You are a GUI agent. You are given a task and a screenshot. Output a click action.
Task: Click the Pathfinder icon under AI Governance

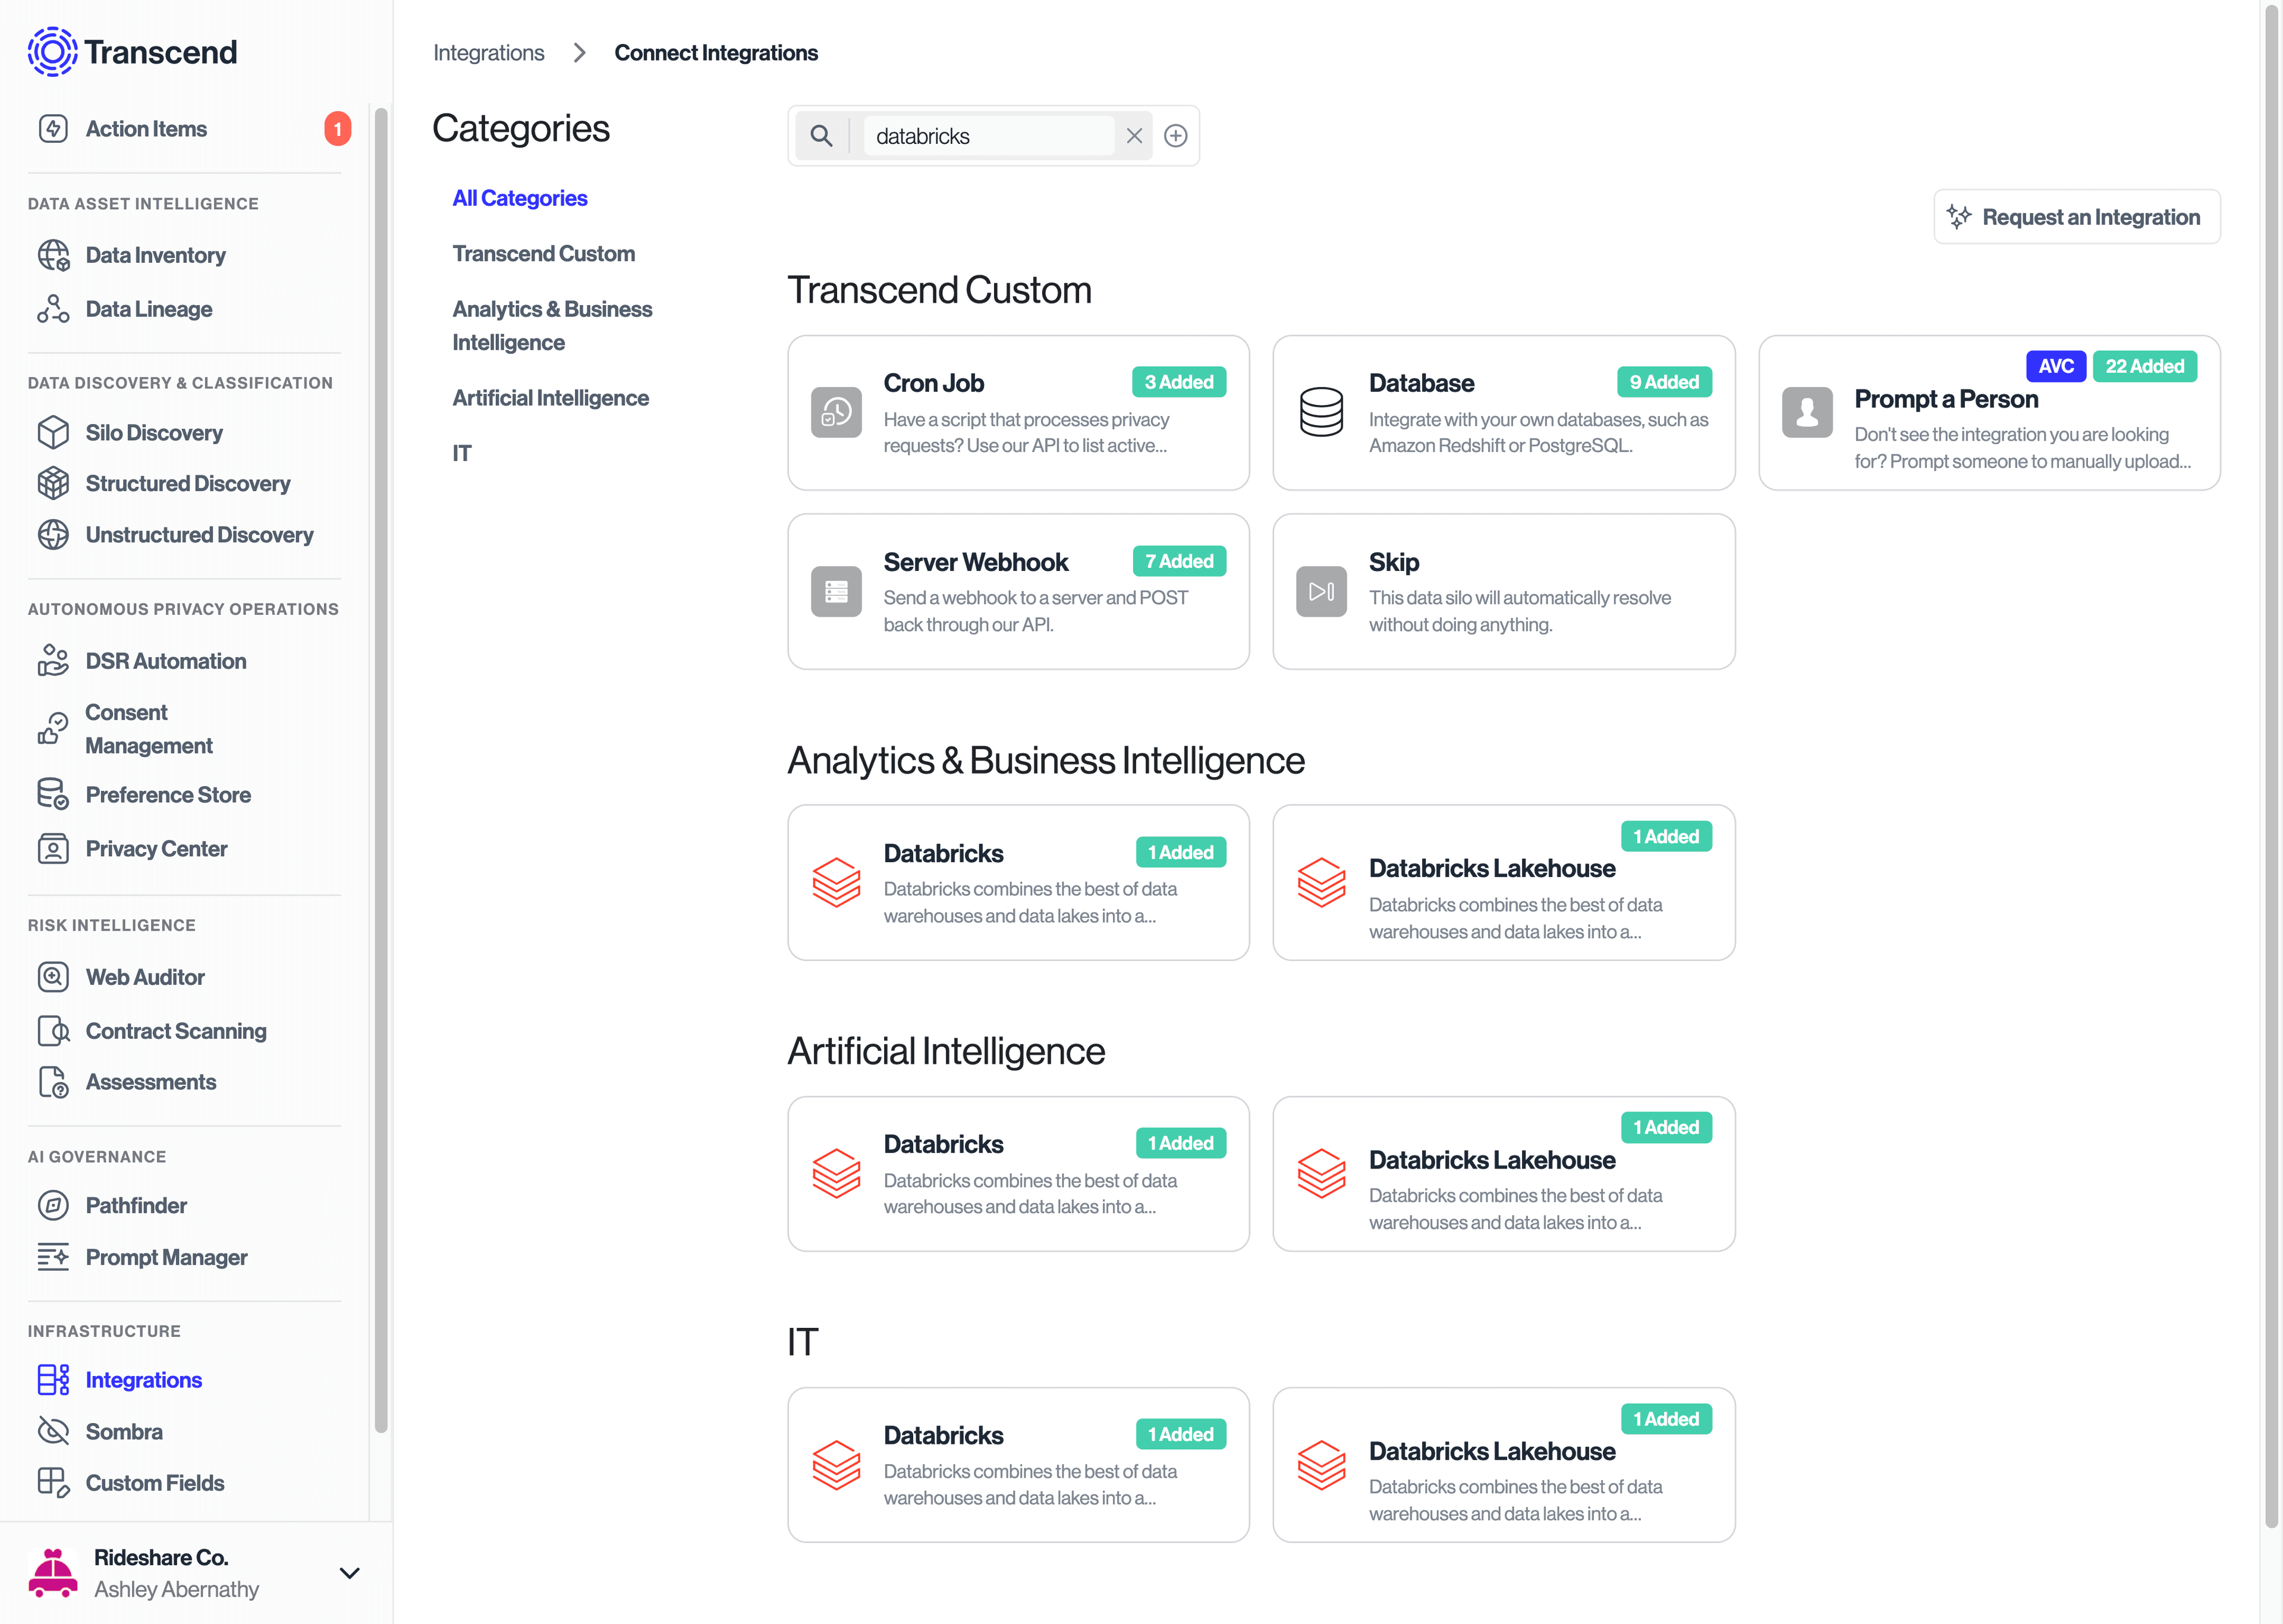tap(54, 1205)
